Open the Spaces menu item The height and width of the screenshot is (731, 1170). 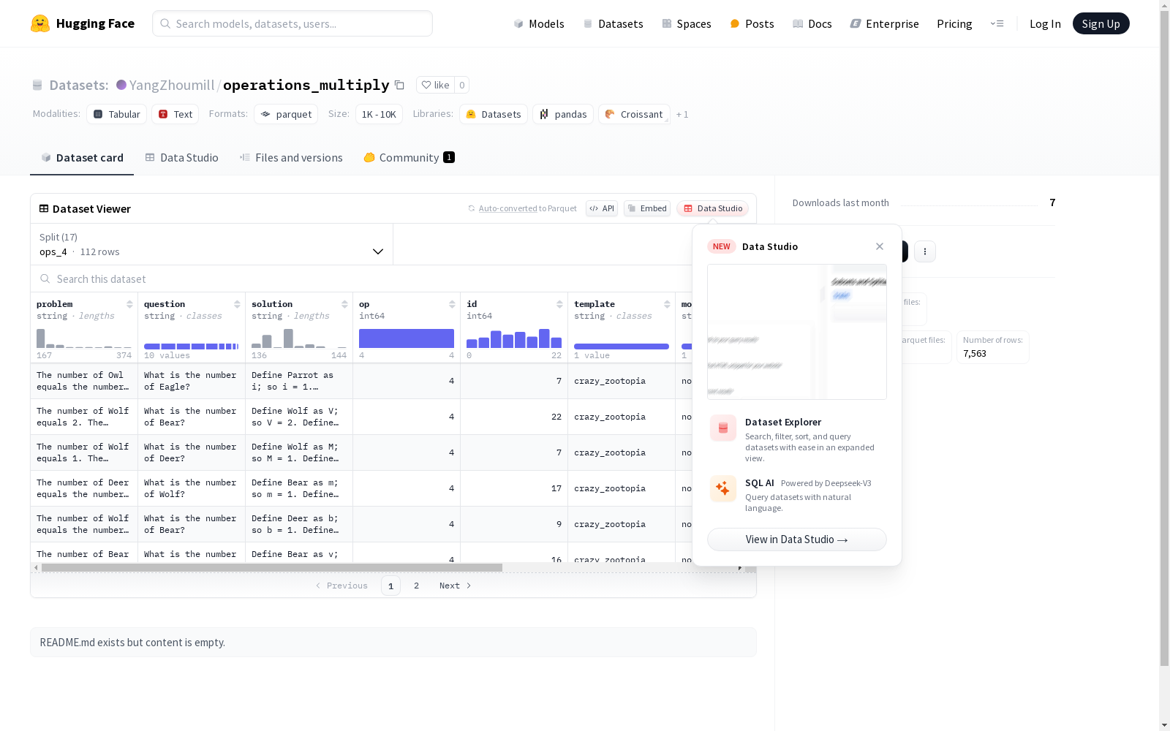687,23
